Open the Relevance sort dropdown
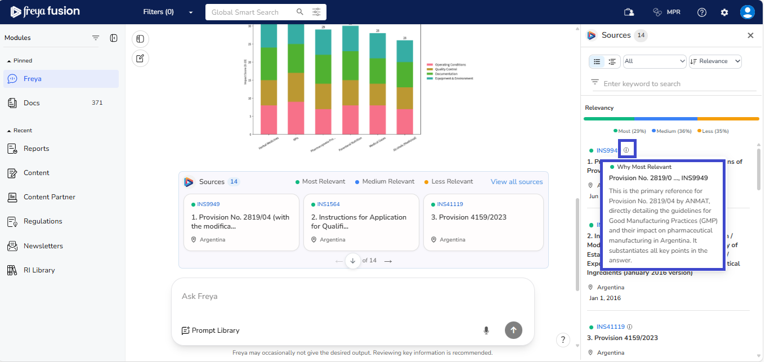This screenshot has width=770, height=362. tap(715, 61)
